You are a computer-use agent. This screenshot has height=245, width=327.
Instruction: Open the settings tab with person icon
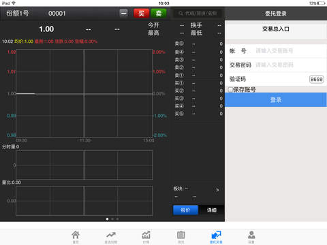coord(251,237)
